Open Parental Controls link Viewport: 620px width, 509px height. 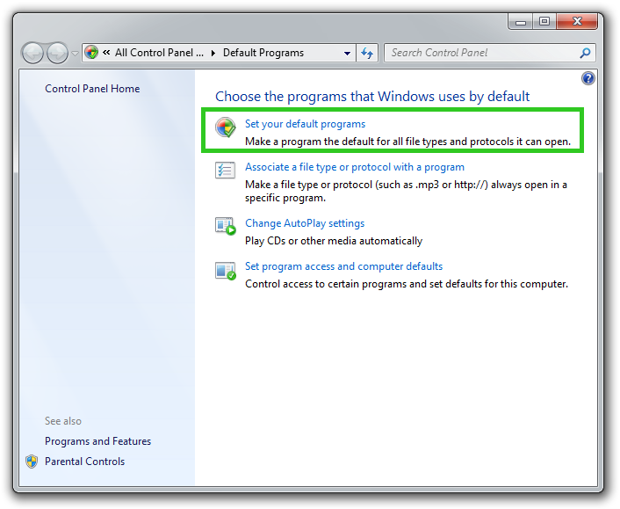coord(84,462)
